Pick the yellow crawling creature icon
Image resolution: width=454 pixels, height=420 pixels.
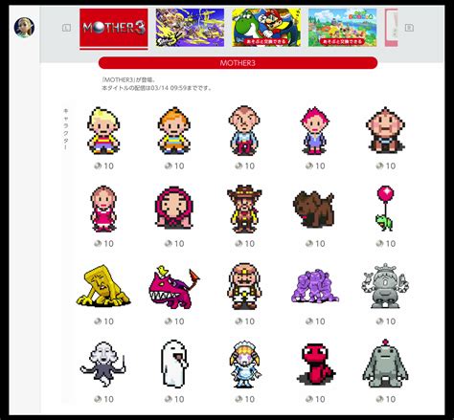tap(102, 286)
